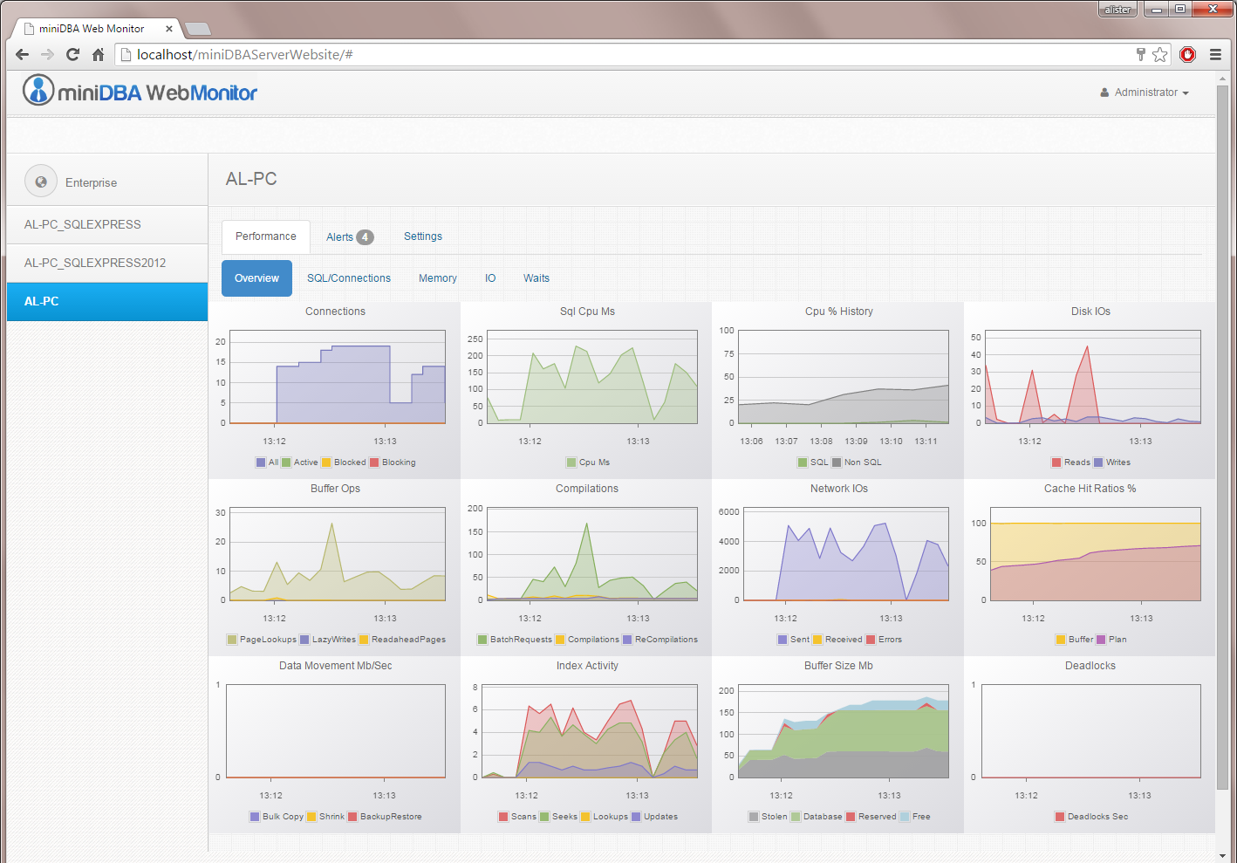Image resolution: width=1237 pixels, height=863 pixels.
Task: Toggle Scans legend in Index Activity
Action: 517,817
